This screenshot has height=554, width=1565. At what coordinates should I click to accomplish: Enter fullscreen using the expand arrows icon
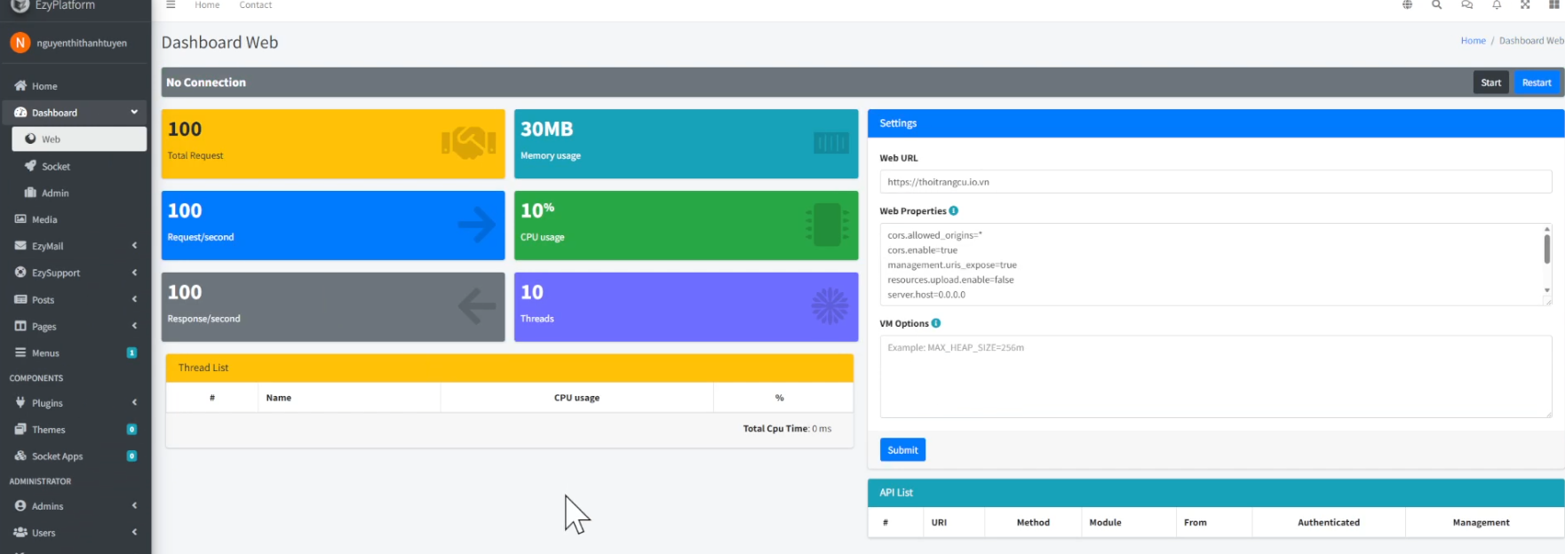[1525, 5]
